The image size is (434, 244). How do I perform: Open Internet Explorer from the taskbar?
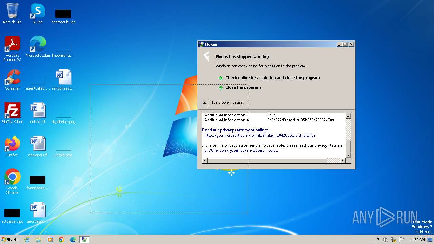click(x=27, y=240)
